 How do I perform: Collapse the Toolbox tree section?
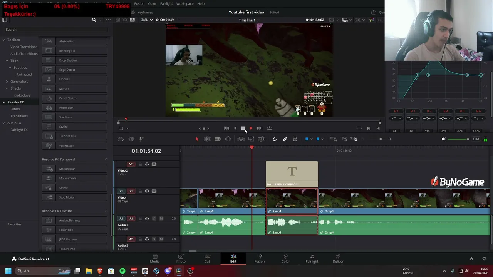(x=4, y=40)
